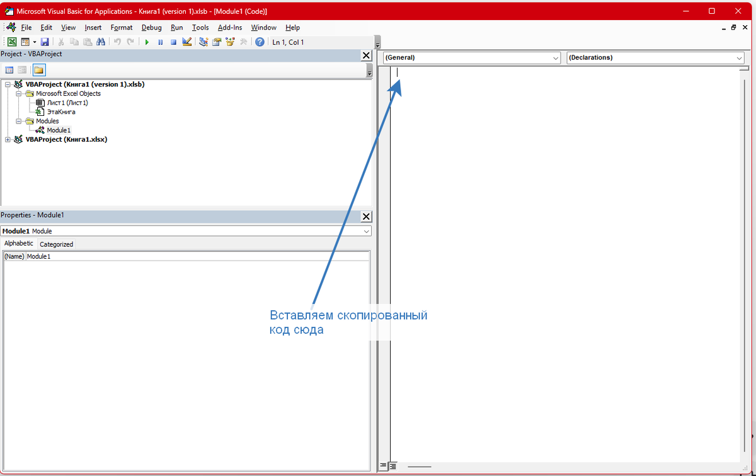The image size is (756, 476).
Task: Click the Copy icon in toolbar
Action: (74, 42)
